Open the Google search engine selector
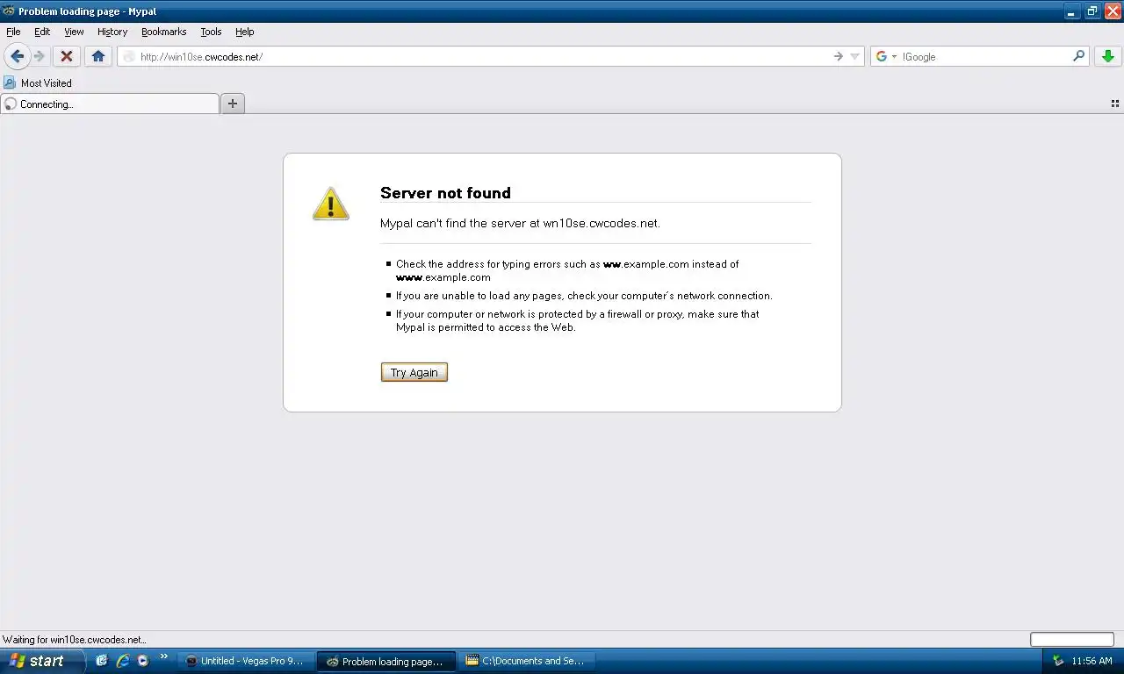Viewport: 1124px width, 674px height. (886, 56)
